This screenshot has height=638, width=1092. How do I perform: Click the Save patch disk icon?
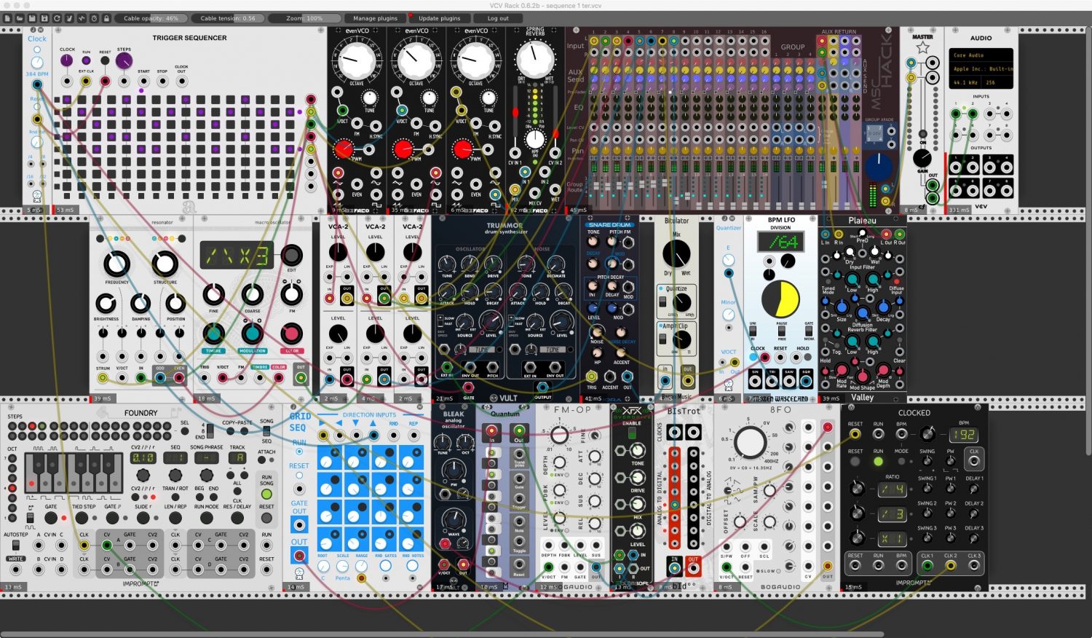(32, 18)
